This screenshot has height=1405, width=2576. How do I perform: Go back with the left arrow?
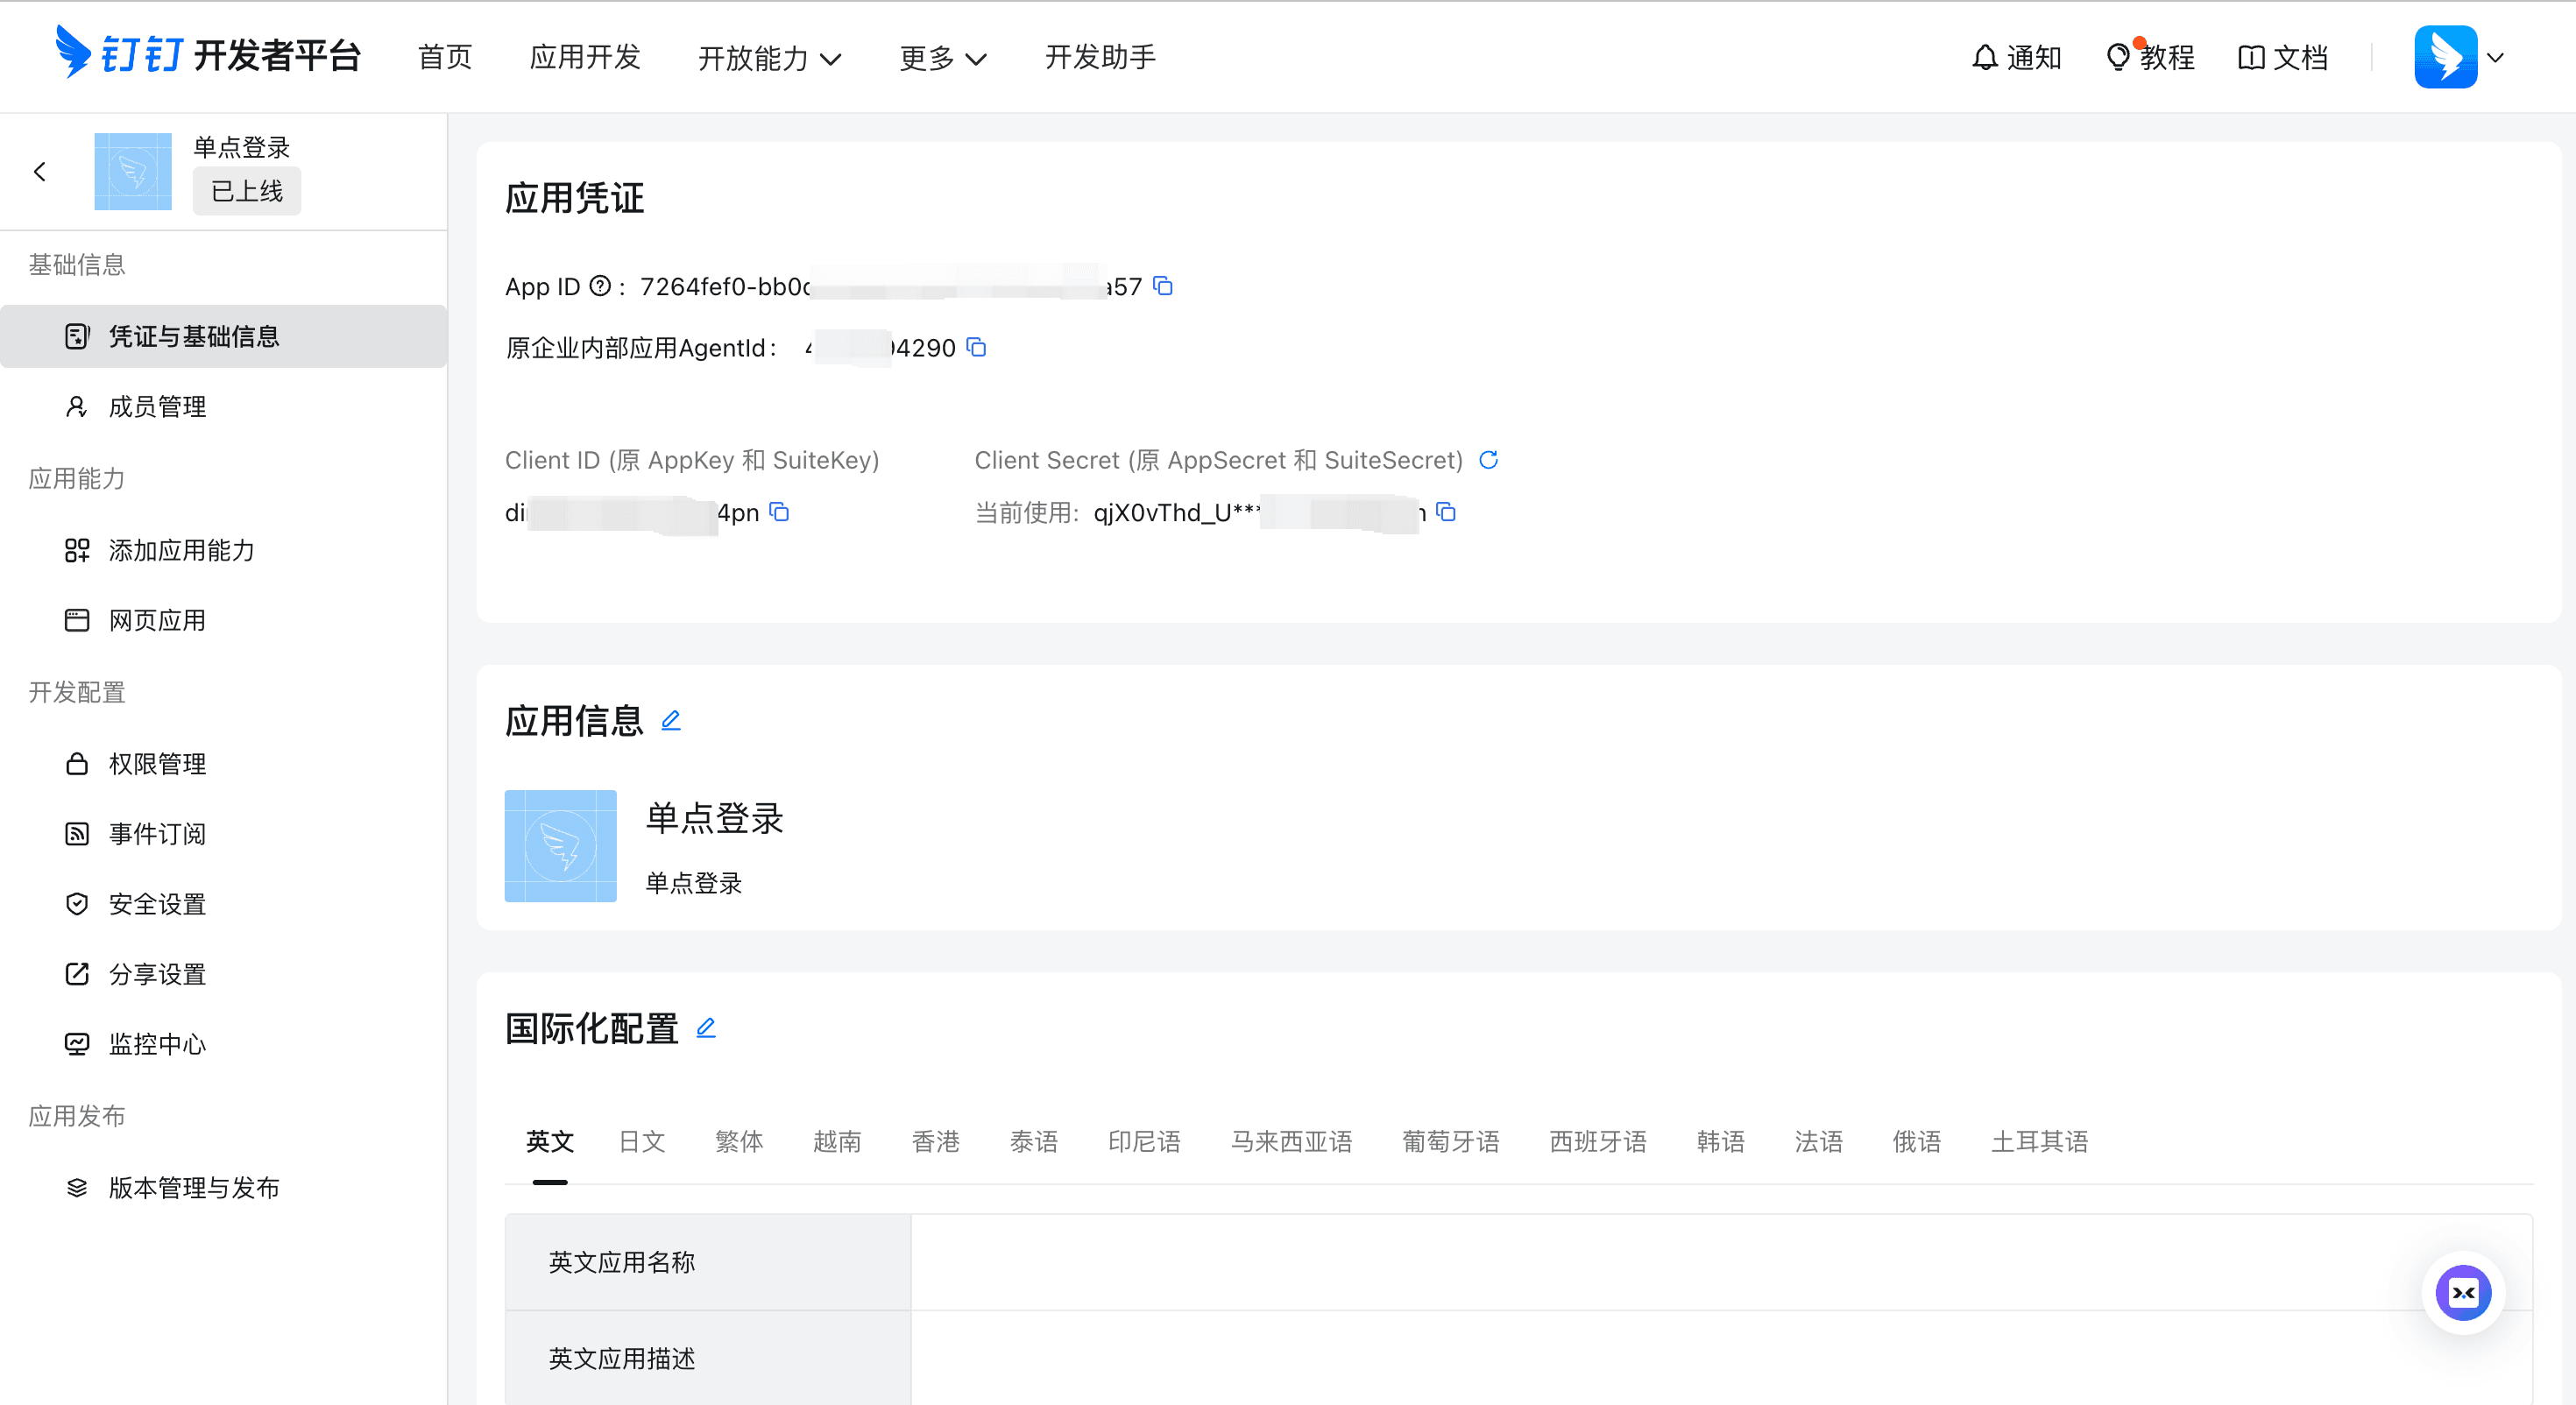click(40, 172)
